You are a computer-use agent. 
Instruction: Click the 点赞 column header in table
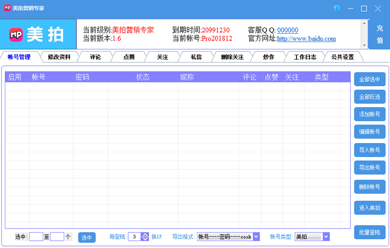[272, 77]
